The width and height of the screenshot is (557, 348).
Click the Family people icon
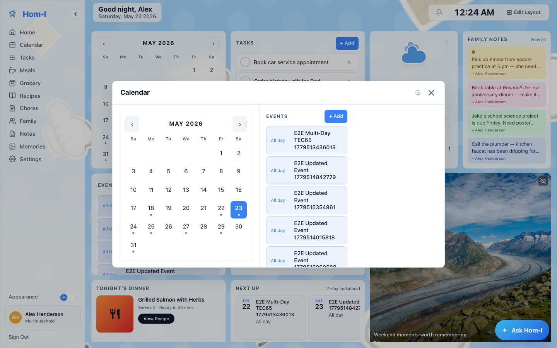pyautogui.click(x=12, y=121)
